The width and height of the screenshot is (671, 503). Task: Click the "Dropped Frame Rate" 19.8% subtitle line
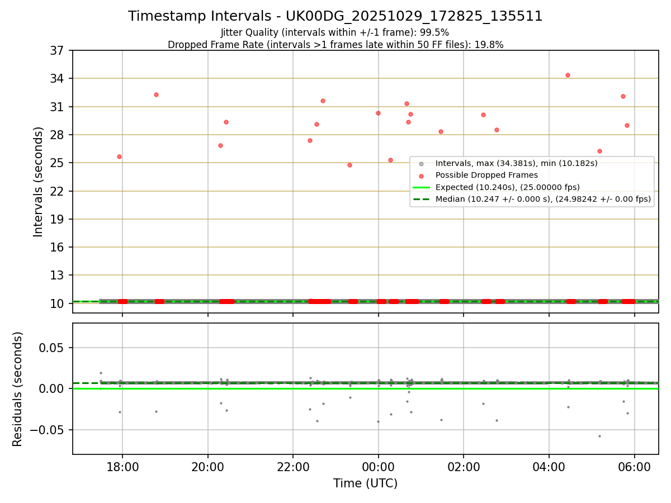(x=335, y=45)
